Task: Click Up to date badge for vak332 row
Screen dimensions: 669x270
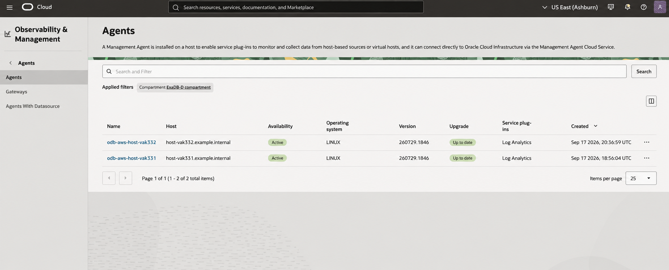Action: [x=462, y=142]
